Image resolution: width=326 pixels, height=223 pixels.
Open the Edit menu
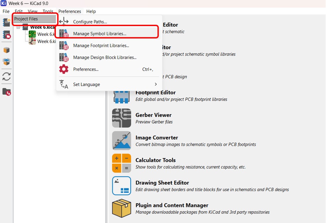[19, 11]
